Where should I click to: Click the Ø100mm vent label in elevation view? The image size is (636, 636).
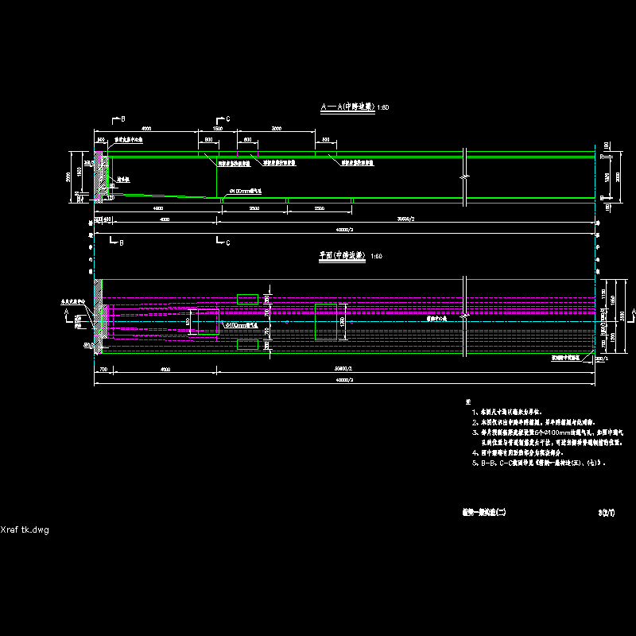246,191
